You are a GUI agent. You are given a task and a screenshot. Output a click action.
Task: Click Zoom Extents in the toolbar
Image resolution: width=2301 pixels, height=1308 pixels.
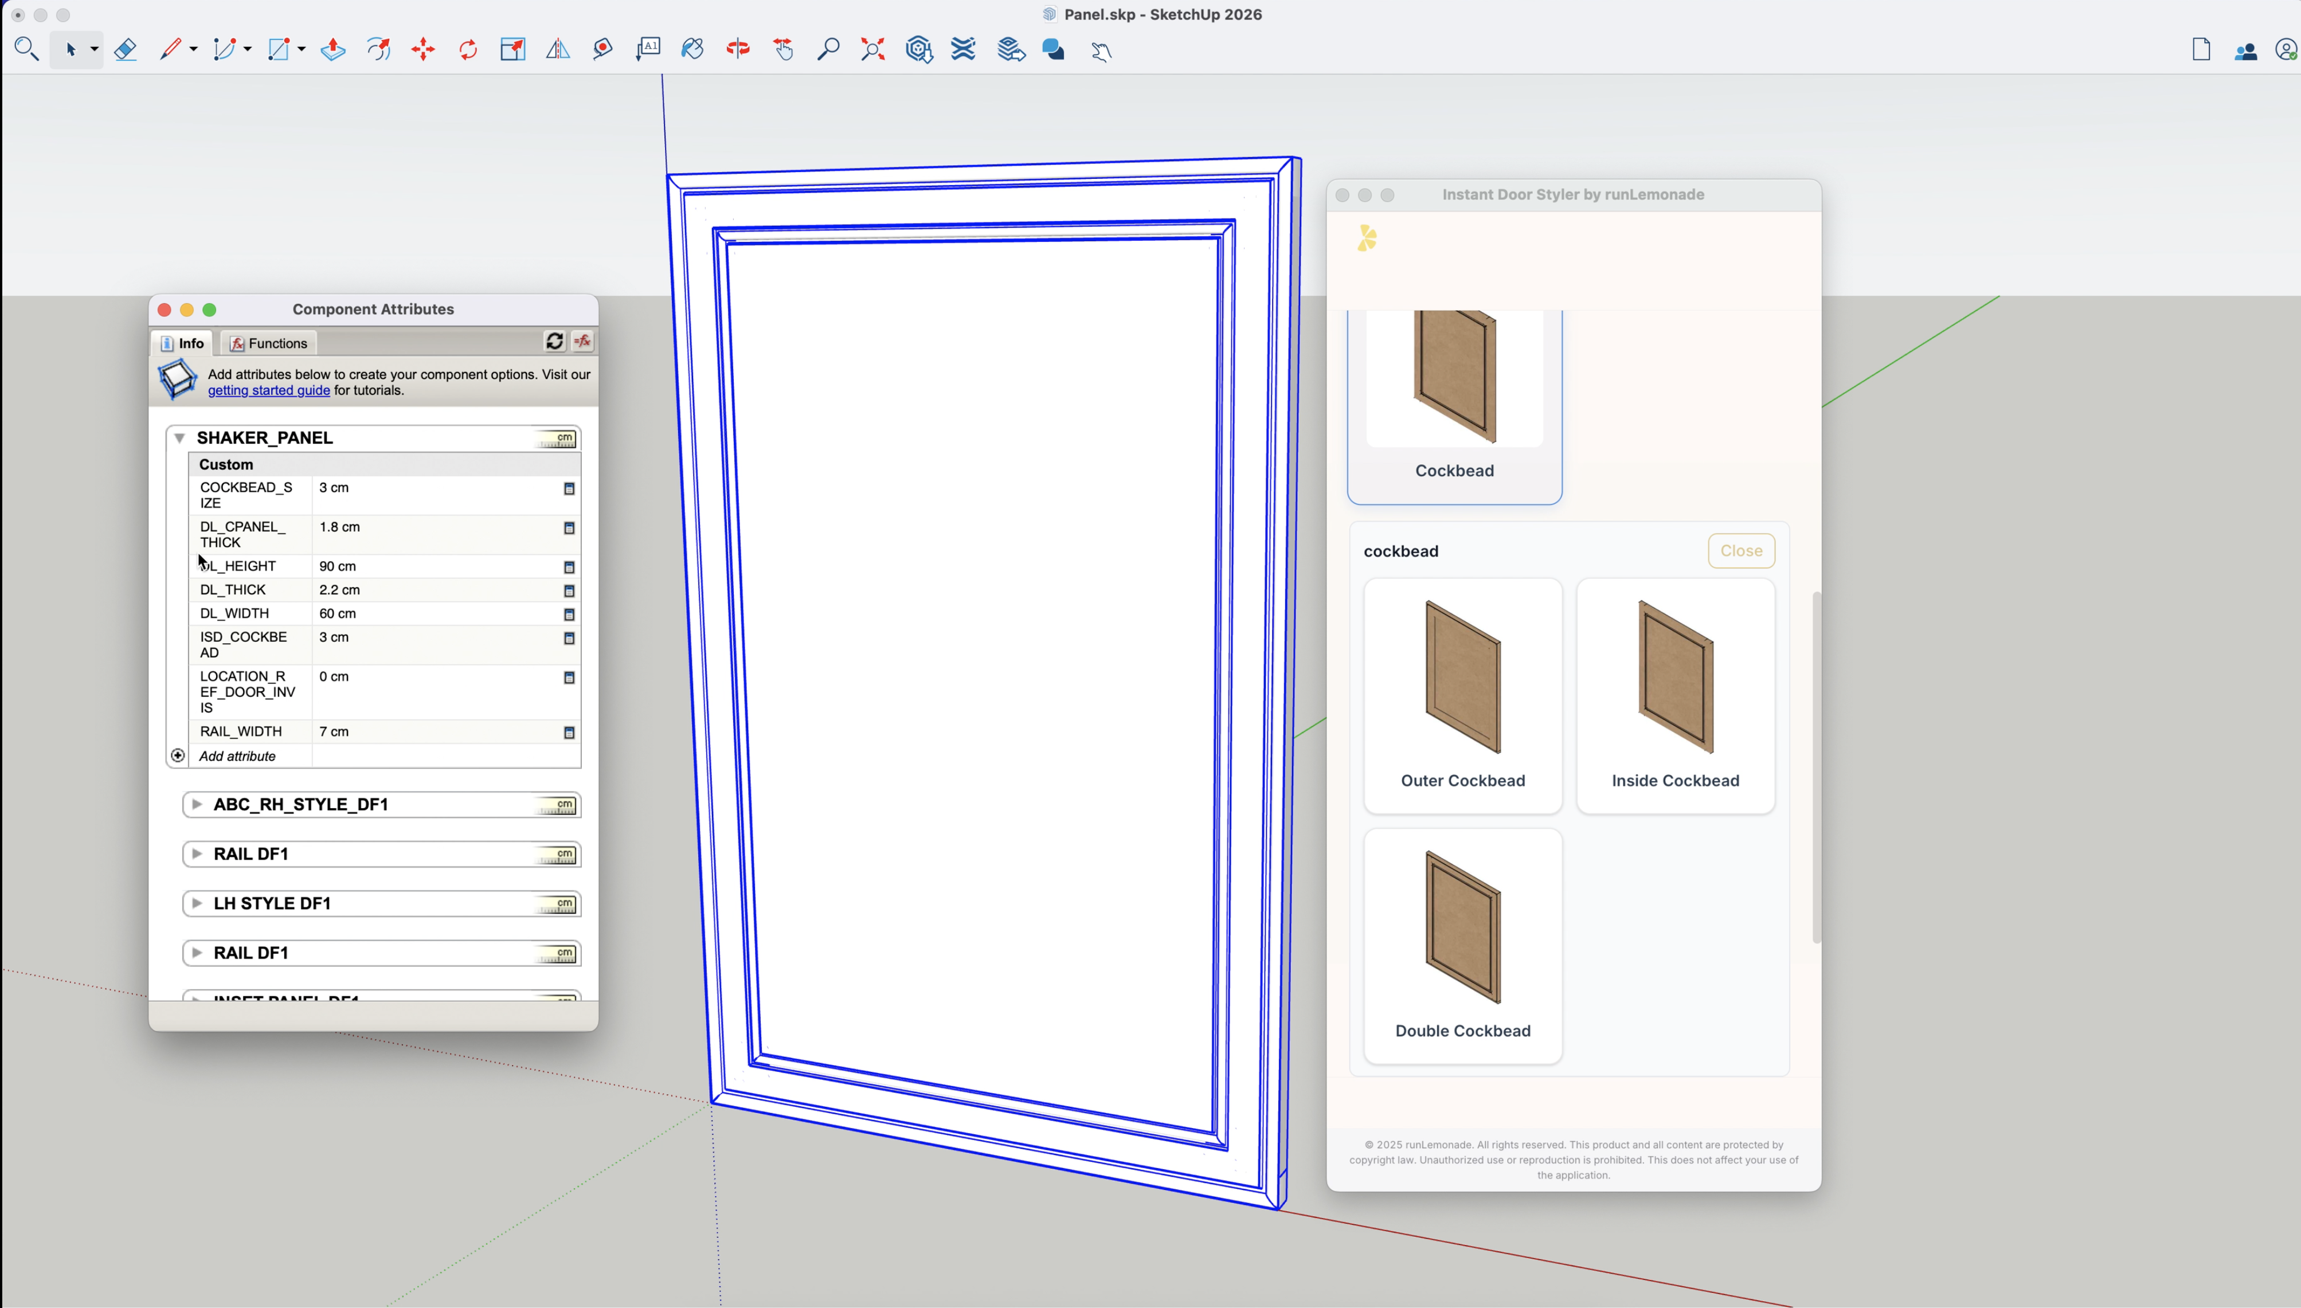(x=872, y=49)
